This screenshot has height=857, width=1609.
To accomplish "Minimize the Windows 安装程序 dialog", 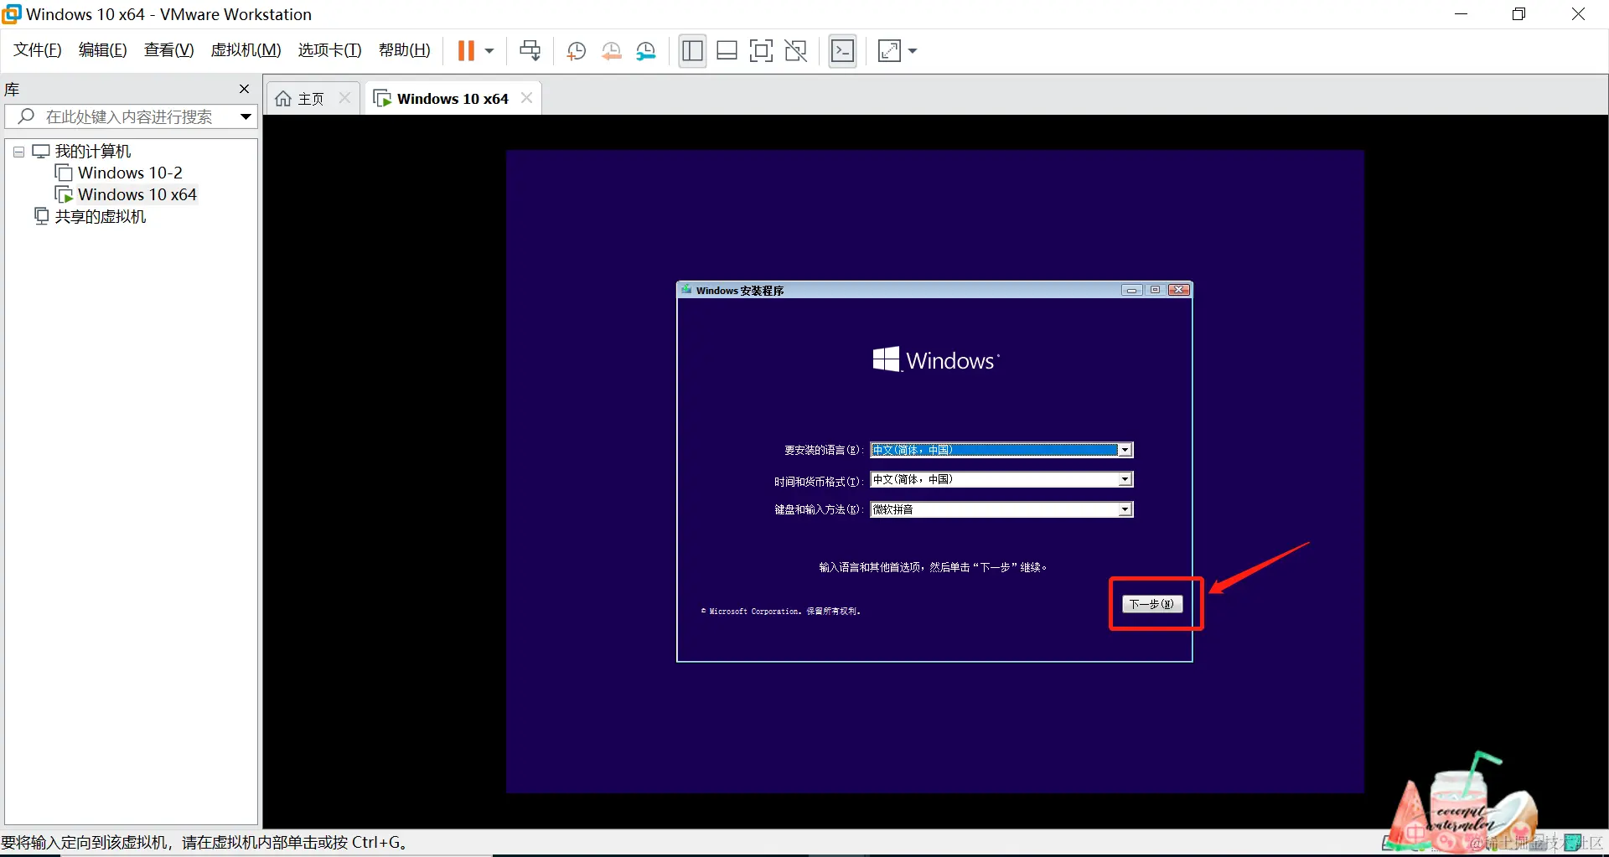I will click(1131, 290).
